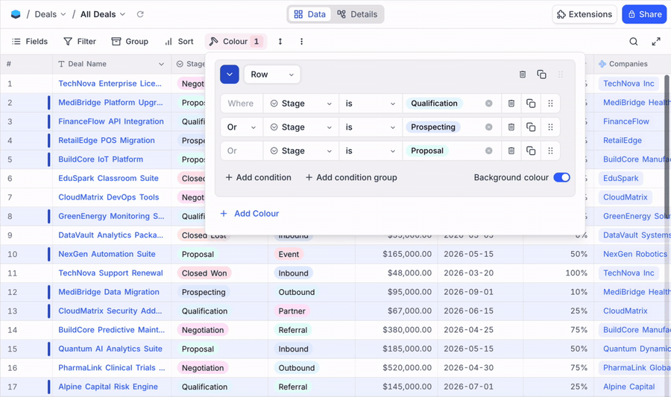
Task: Expand the Row type dropdown
Action: [x=272, y=74]
